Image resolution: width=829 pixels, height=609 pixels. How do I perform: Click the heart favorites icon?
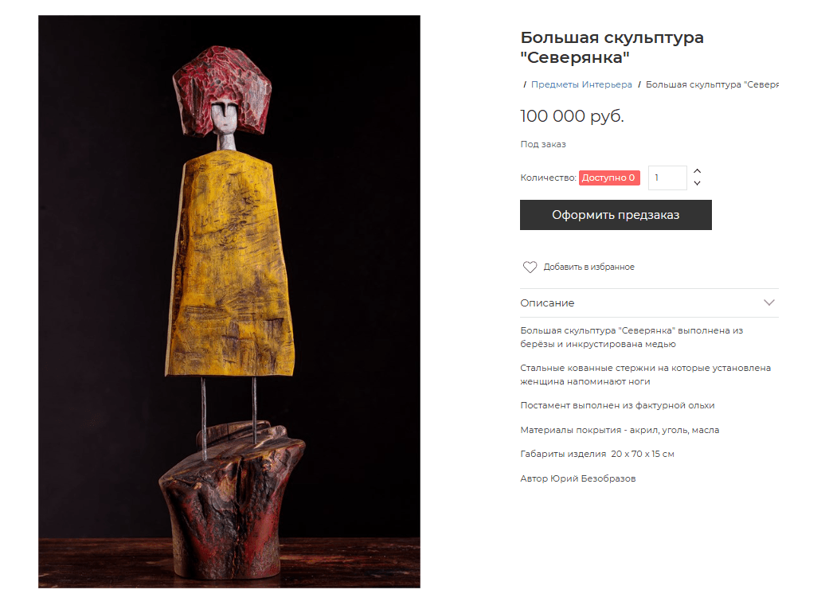pos(530,267)
